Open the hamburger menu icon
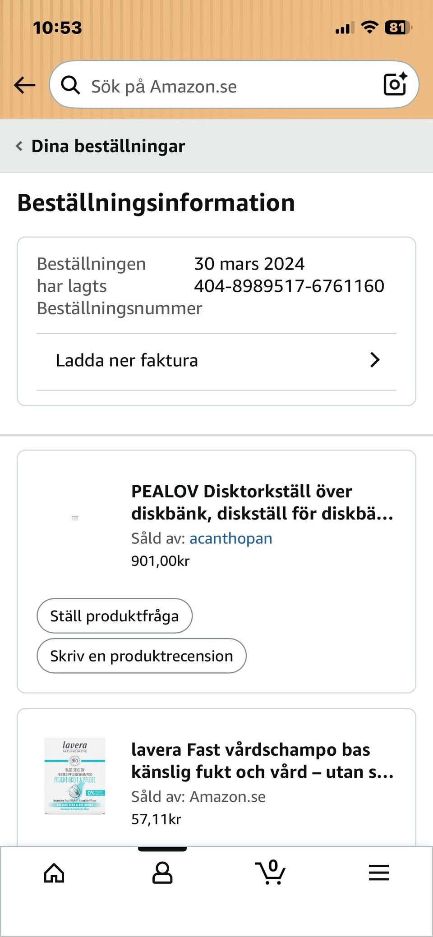 pyautogui.click(x=379, y=873)
